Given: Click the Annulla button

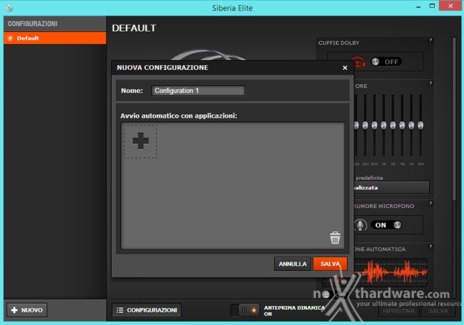Looking at the screenshot, I should pos(292,264).
